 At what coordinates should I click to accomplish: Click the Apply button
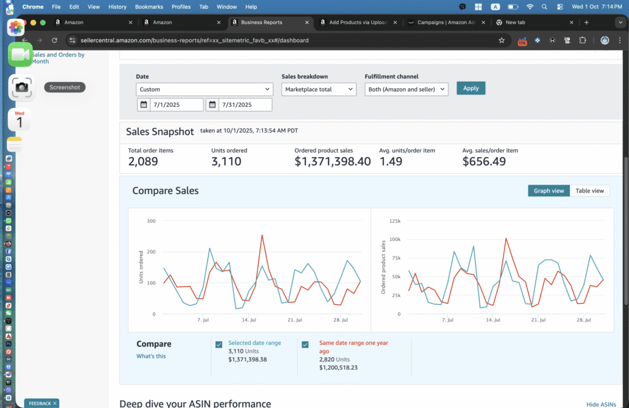click(471, 88)
